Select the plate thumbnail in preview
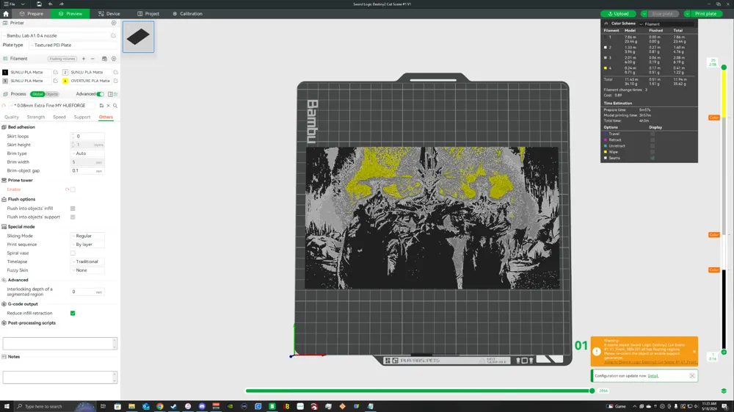Screen dimensions: 734x412 click(138, 37)
